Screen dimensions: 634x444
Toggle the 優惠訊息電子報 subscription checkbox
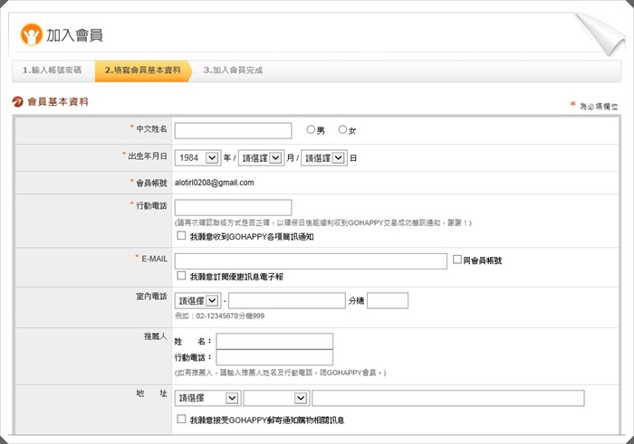coord(182,276)
